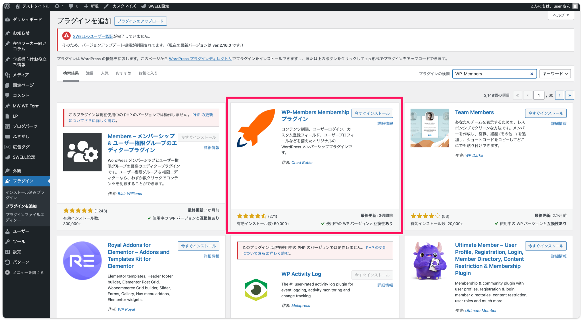The height and width of the screenshot is (322, 584).
Task: Install WP-Members Membership plugin now
Action: pyautogui.click(x=372, y=113)
